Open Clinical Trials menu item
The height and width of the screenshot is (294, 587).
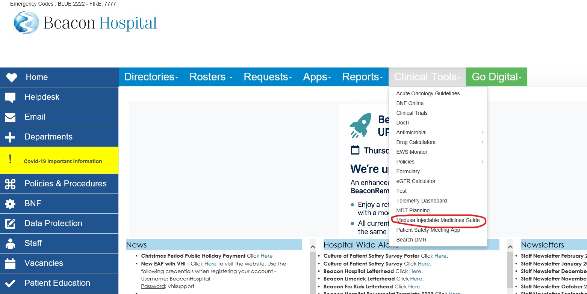tap(438, 113)
